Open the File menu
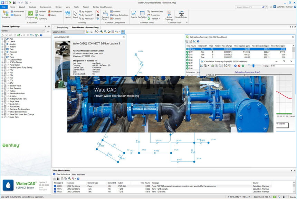The width and height of the screenshot is (297, 199). pos(4,7)
